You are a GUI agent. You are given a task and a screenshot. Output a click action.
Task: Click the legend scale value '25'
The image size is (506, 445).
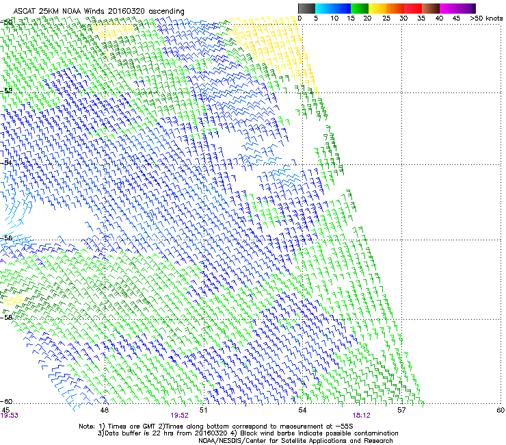[x=386, y=18]
